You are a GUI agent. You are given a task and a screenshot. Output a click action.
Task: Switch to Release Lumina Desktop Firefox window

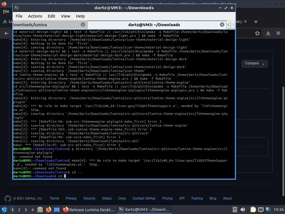89,210
